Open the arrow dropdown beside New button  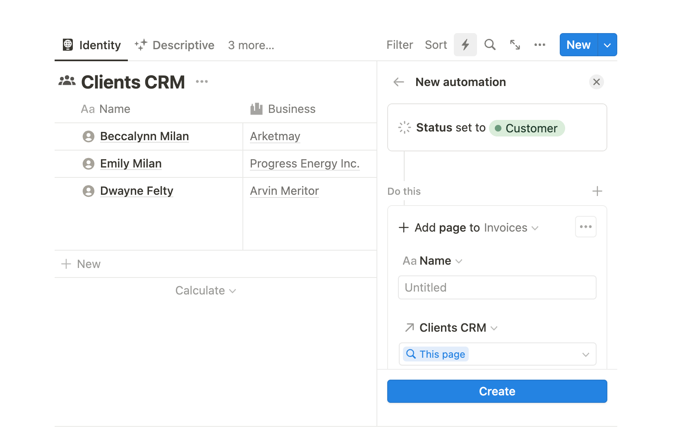coord(607,45)
